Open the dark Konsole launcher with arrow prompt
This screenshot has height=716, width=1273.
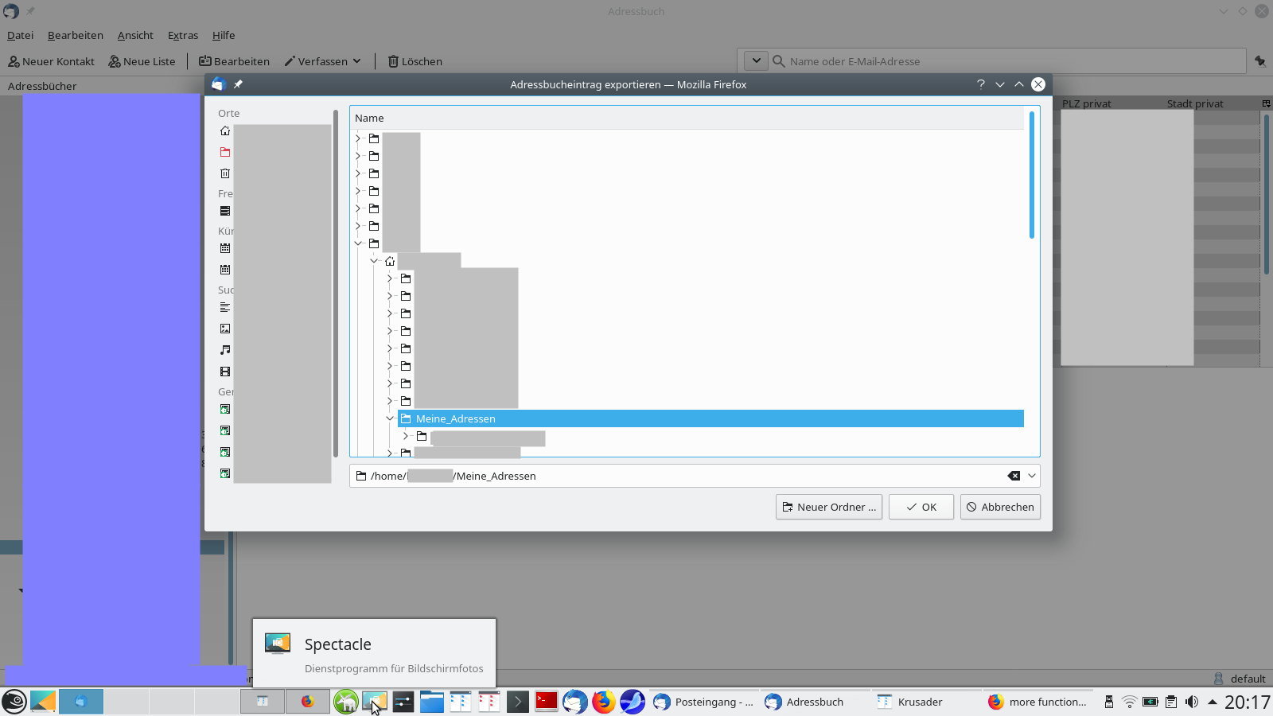tap(518, 702)
